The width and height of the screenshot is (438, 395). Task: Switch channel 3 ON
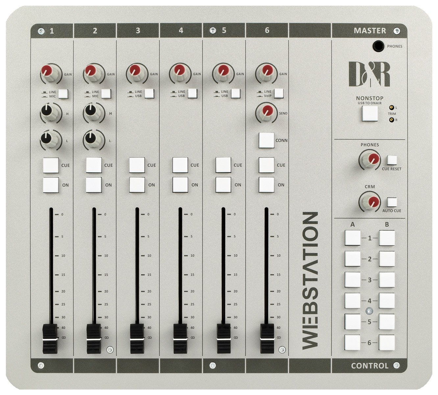(137, 185)
